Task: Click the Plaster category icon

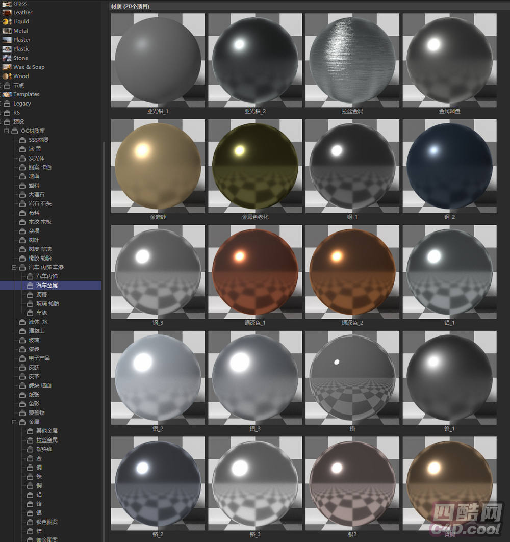Action: click(7, 40)
